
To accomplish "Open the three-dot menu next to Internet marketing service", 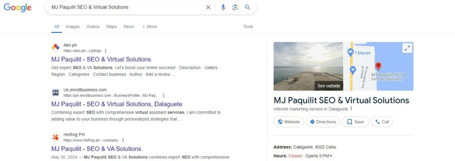I will tap(351, 109).
